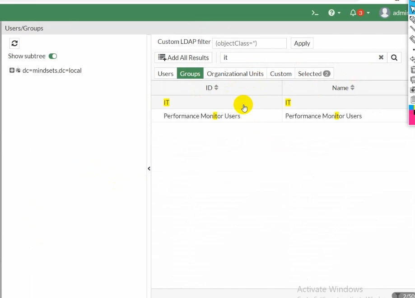
Task: Select Performance Monitor Users ID cell
Action: point(216,116)
